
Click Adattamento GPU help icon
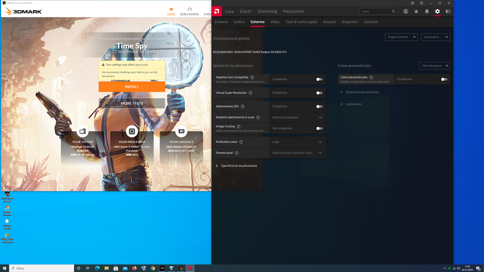[x=242, y=107]
